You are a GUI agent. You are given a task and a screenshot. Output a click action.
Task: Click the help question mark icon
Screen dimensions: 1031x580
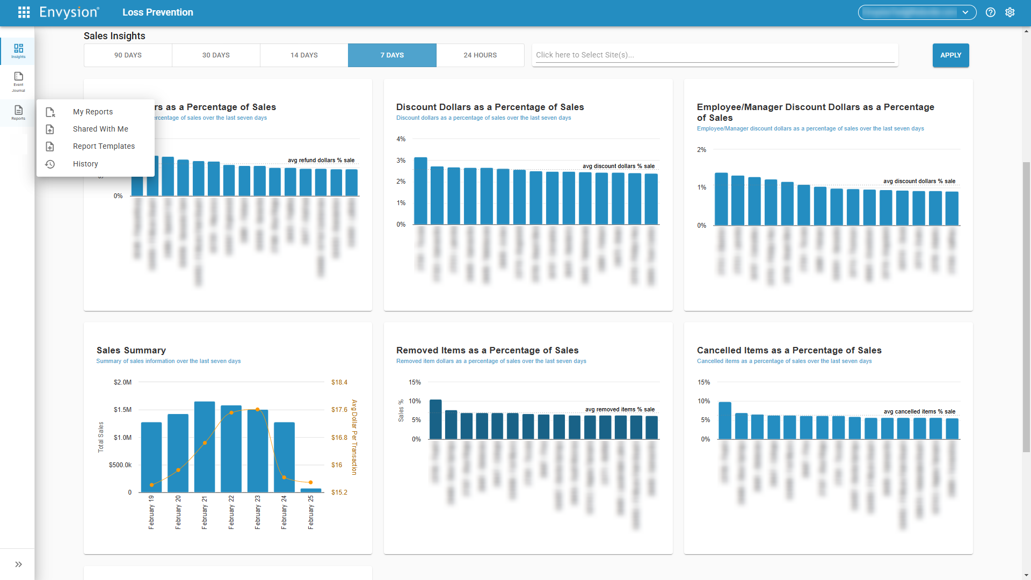click(991, 12)
